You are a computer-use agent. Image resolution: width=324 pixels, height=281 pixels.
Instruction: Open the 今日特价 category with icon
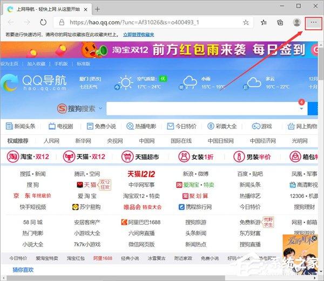(181, 126)
